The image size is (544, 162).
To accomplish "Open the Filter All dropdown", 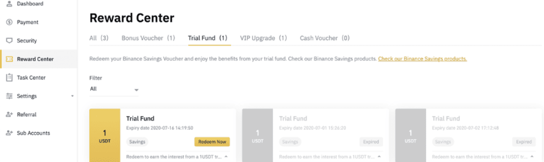I will click(x=114, y=89).
